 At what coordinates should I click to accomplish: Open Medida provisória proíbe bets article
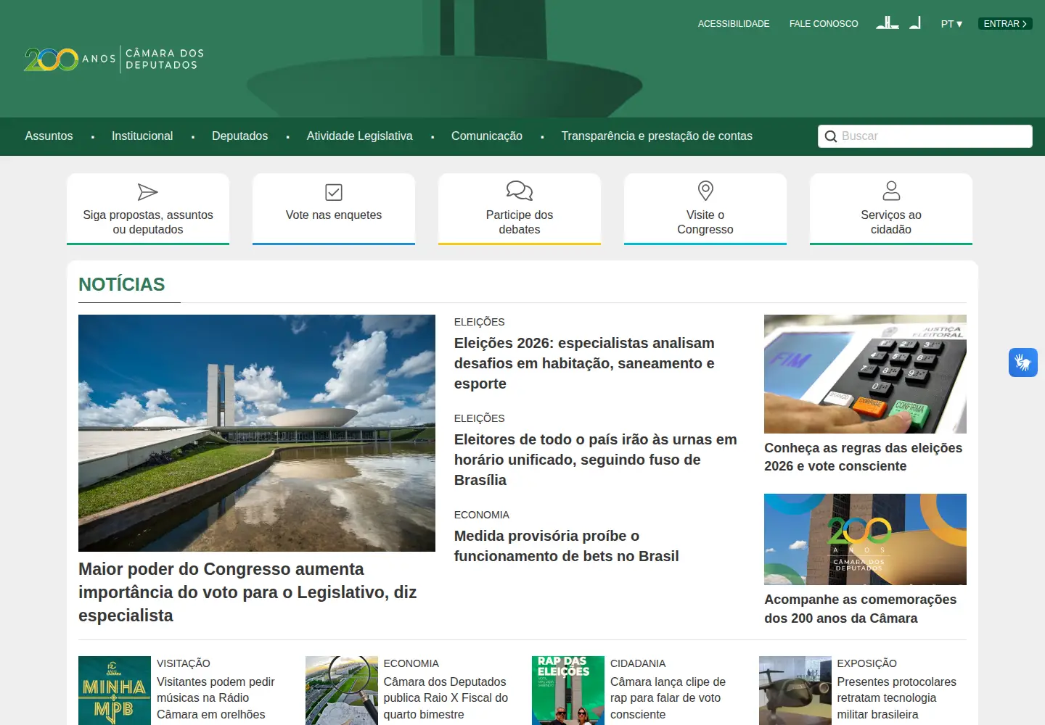[x=567, y=546]
